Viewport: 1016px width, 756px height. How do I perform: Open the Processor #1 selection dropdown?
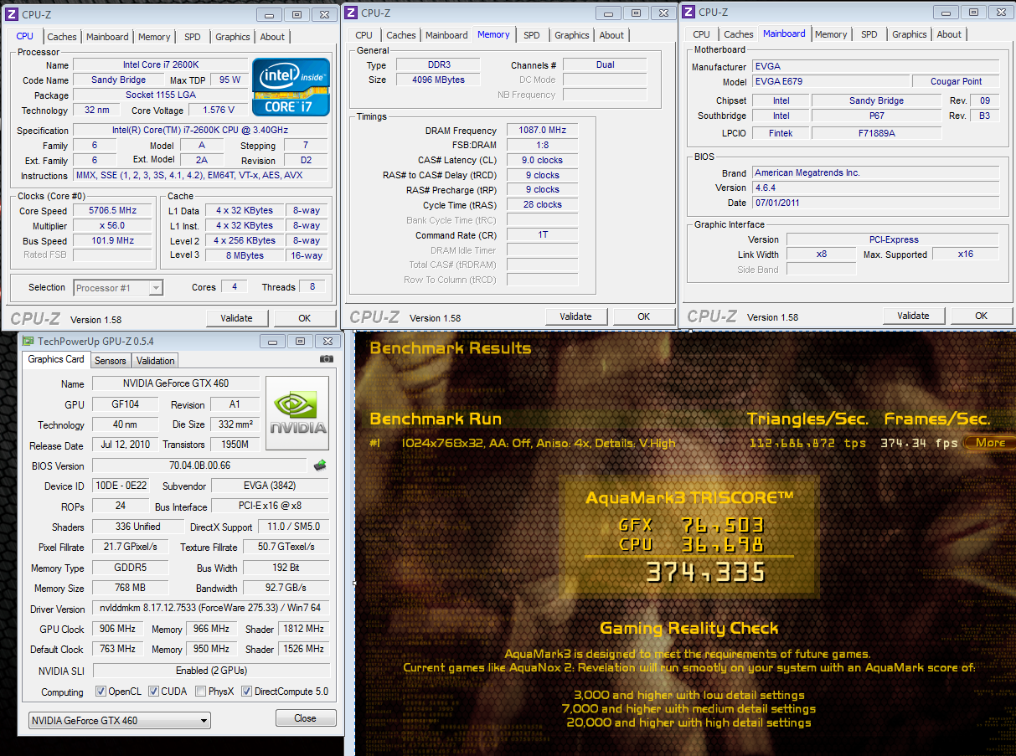pyautogui.click(x=118, y=287)
